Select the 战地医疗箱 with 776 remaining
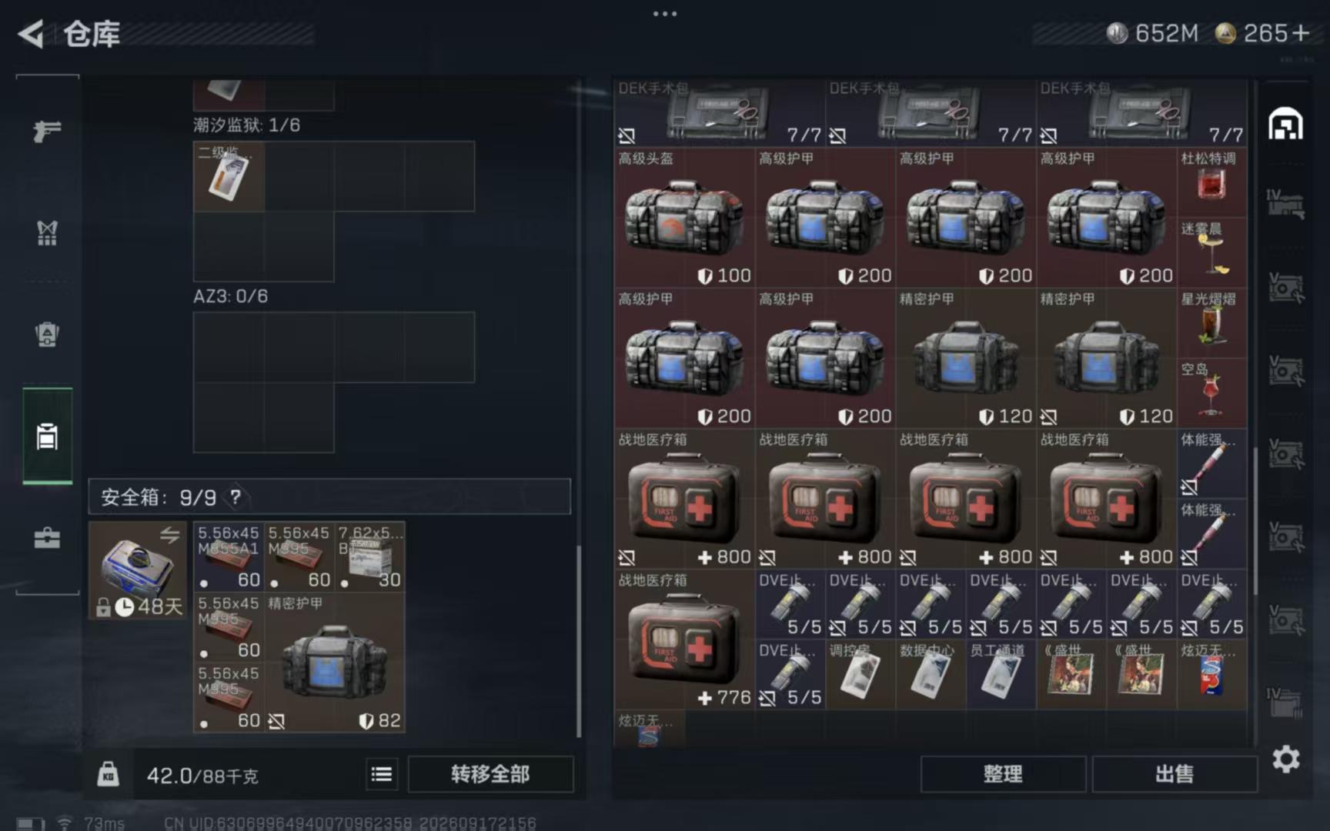This screenshot has width=1330, height=831. (684, 639)
